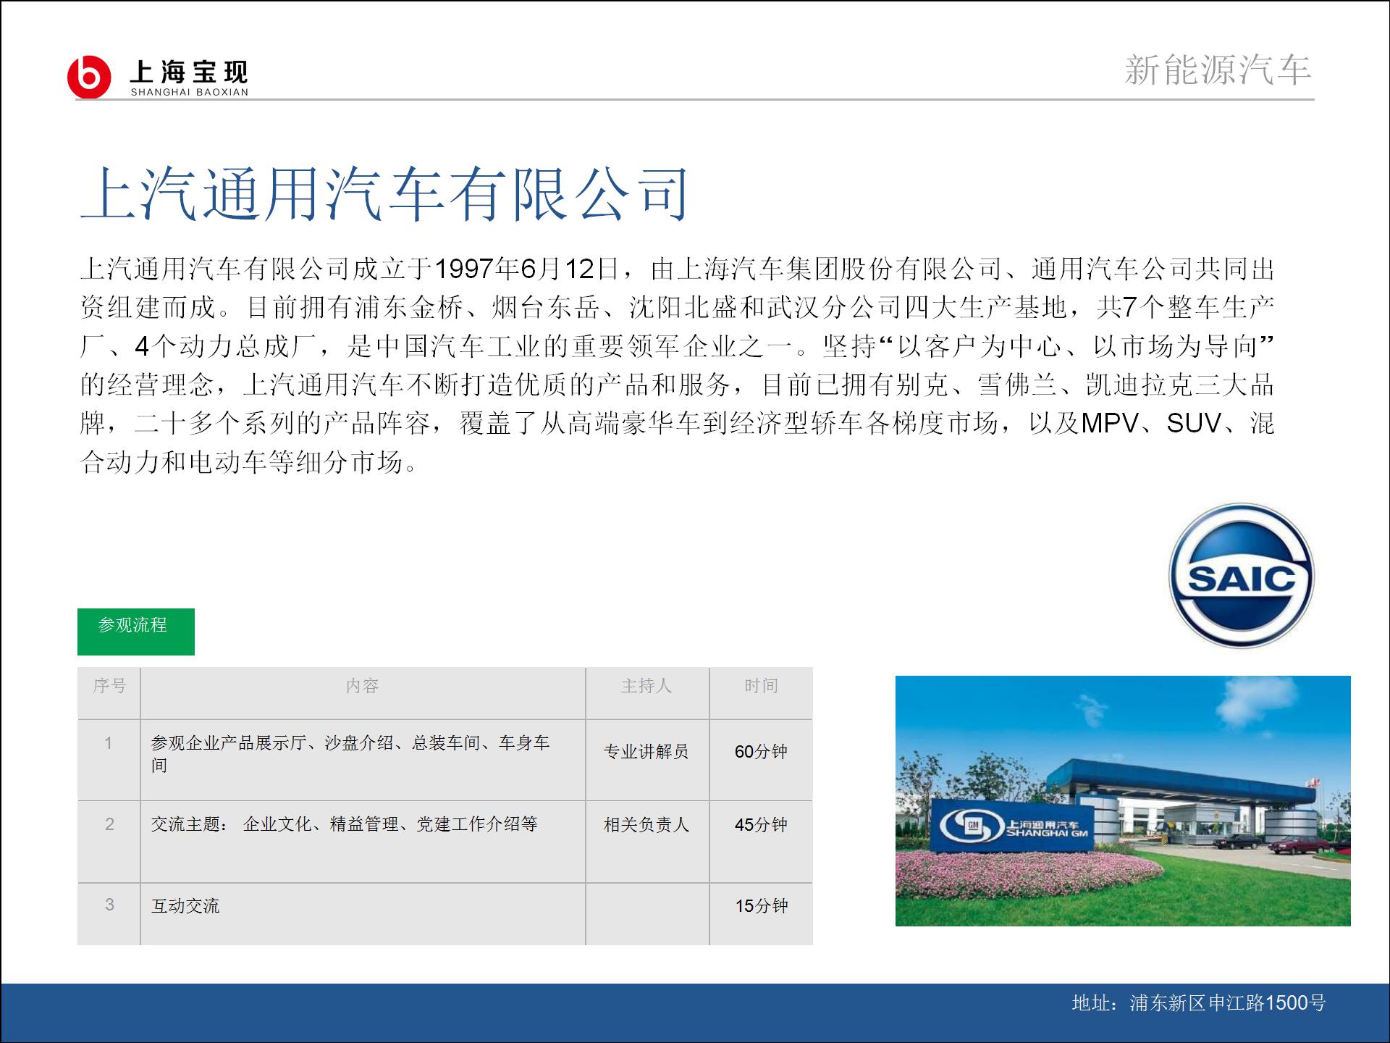This screenshot has width=1390, height=1043.
Task: Select the cell 专业讲解员
Action: [x=647, y=759]
